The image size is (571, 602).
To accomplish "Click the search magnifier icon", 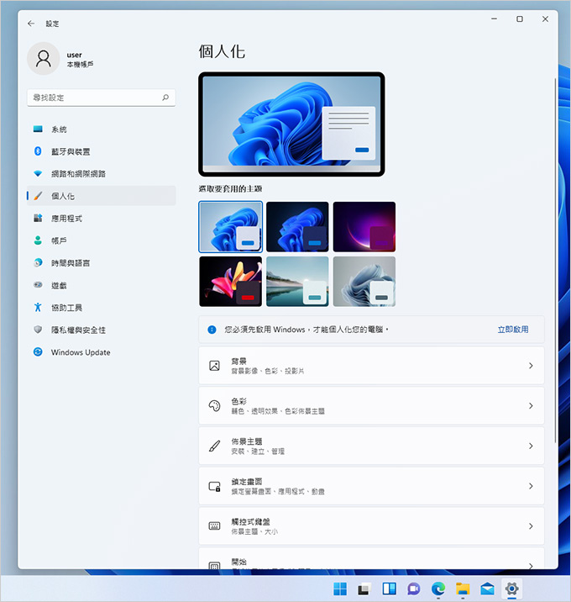I will coord(165,98).
